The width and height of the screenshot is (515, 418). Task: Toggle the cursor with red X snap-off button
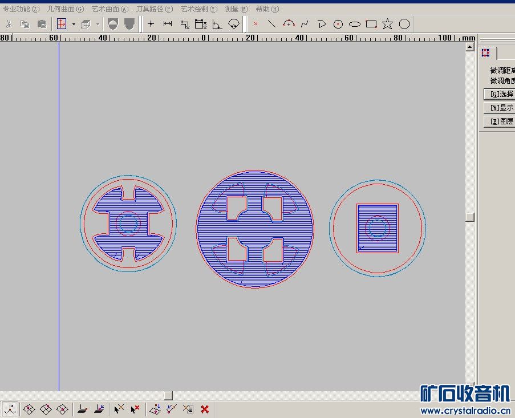tap(135, 409)
